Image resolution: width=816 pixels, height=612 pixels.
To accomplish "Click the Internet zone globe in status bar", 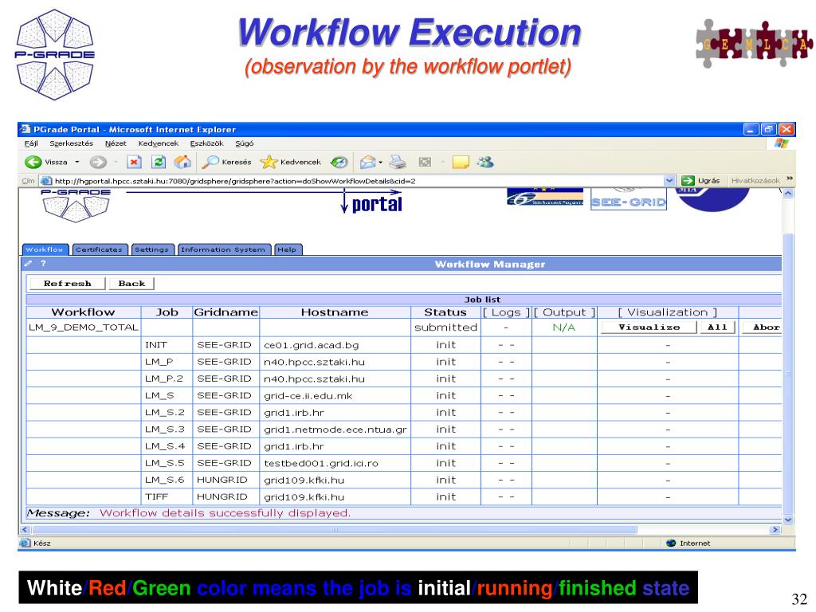I will point(671,543).
